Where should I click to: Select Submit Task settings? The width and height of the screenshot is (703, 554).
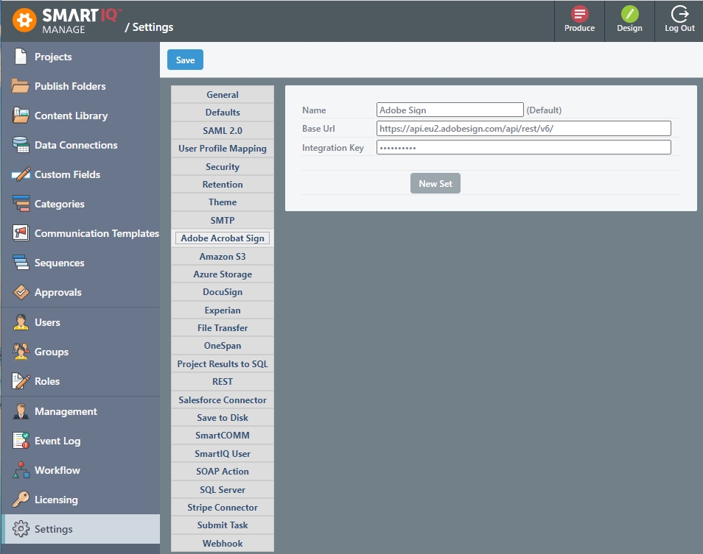223,525
